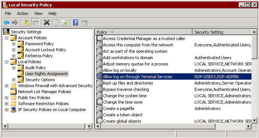This screenshot has height=138, width=259.
Task: Toggle the Show/Hide Console Tree icon
Action: [x=35, y=22]
